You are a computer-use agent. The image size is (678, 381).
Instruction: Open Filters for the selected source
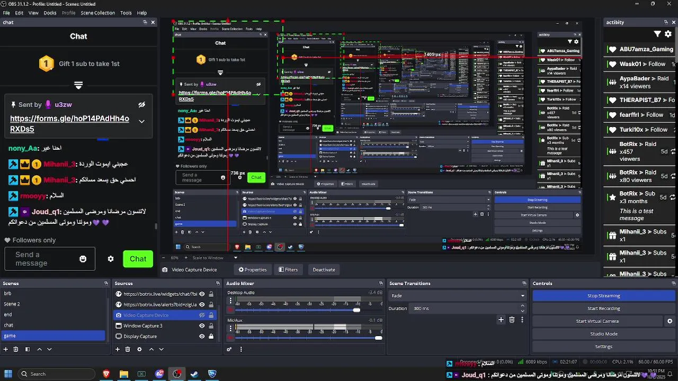[x=289, y=270]
